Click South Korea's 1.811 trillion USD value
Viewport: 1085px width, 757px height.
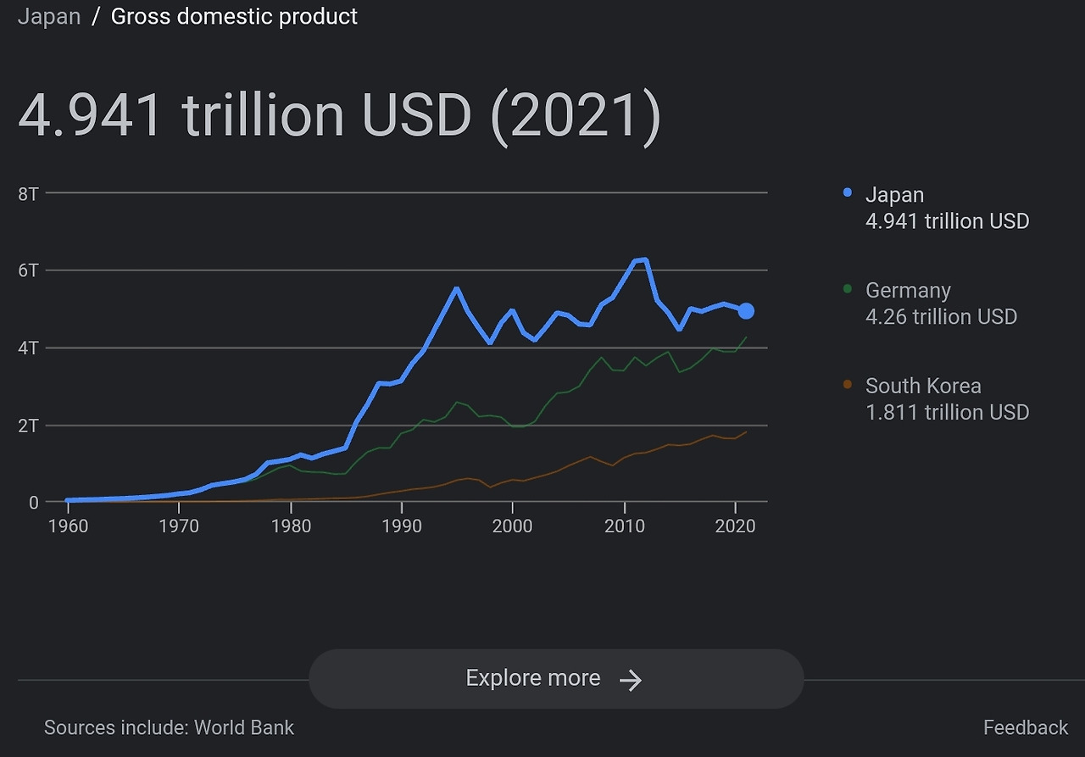coord(947,413)
